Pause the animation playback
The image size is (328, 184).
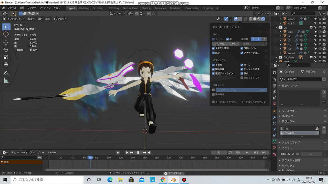(x=138, y=153)
